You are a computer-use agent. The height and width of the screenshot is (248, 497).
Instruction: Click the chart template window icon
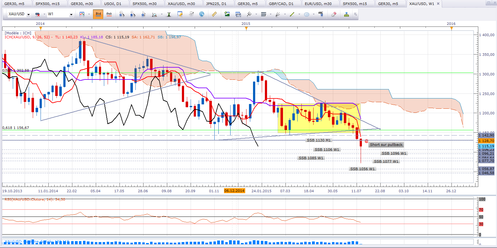coord(238,14)
